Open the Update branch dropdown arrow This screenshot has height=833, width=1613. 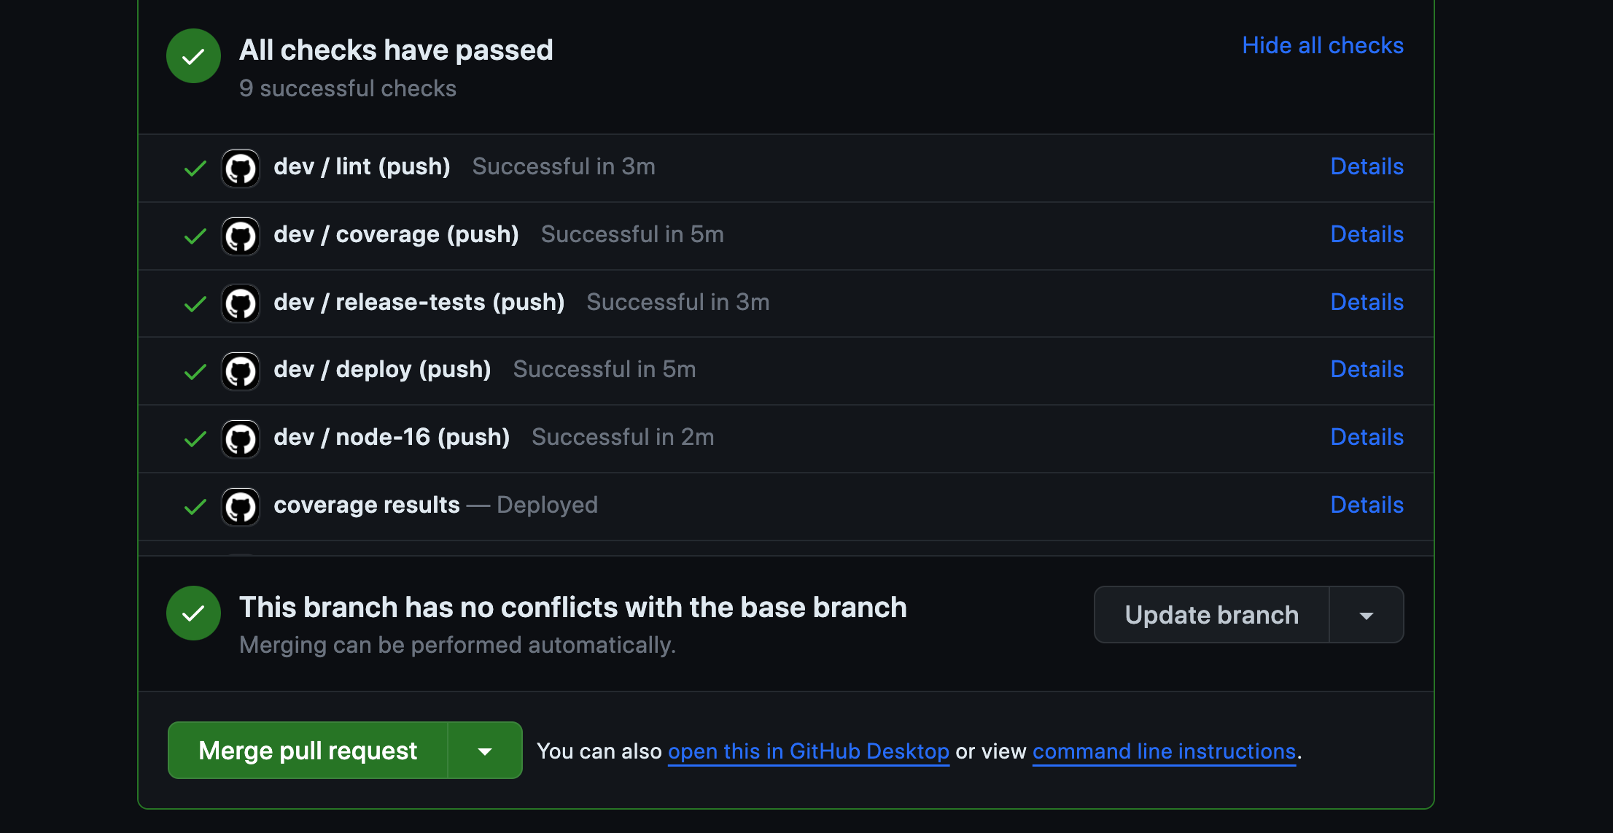coord(1367,614)
